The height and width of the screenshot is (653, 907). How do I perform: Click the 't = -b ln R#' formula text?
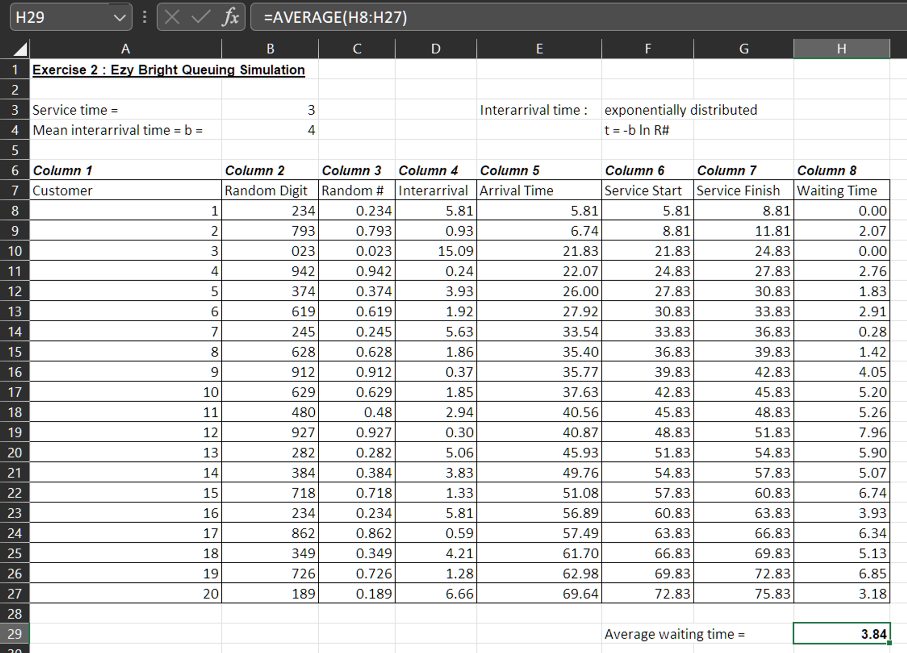637,130
